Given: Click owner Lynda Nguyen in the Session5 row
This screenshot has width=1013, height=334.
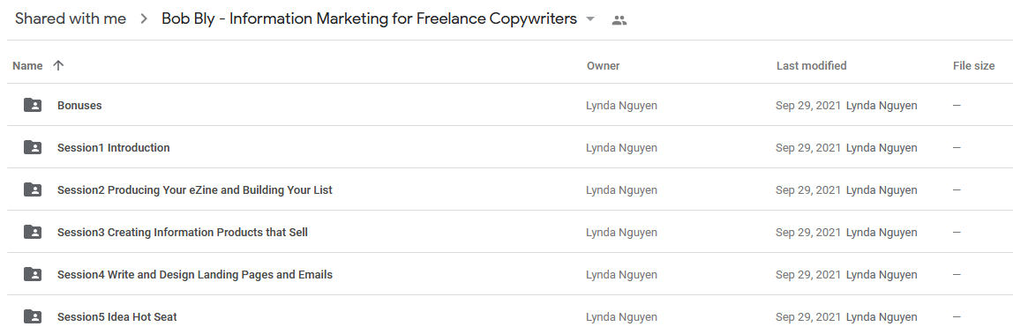Looking at the screenshot, I should [x=621, y=316].
